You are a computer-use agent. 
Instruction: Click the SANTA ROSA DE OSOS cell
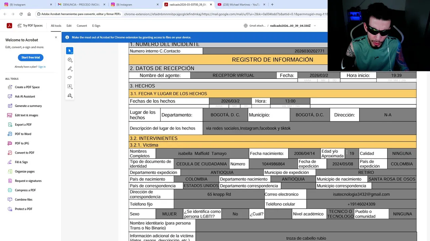click(392, 179)
